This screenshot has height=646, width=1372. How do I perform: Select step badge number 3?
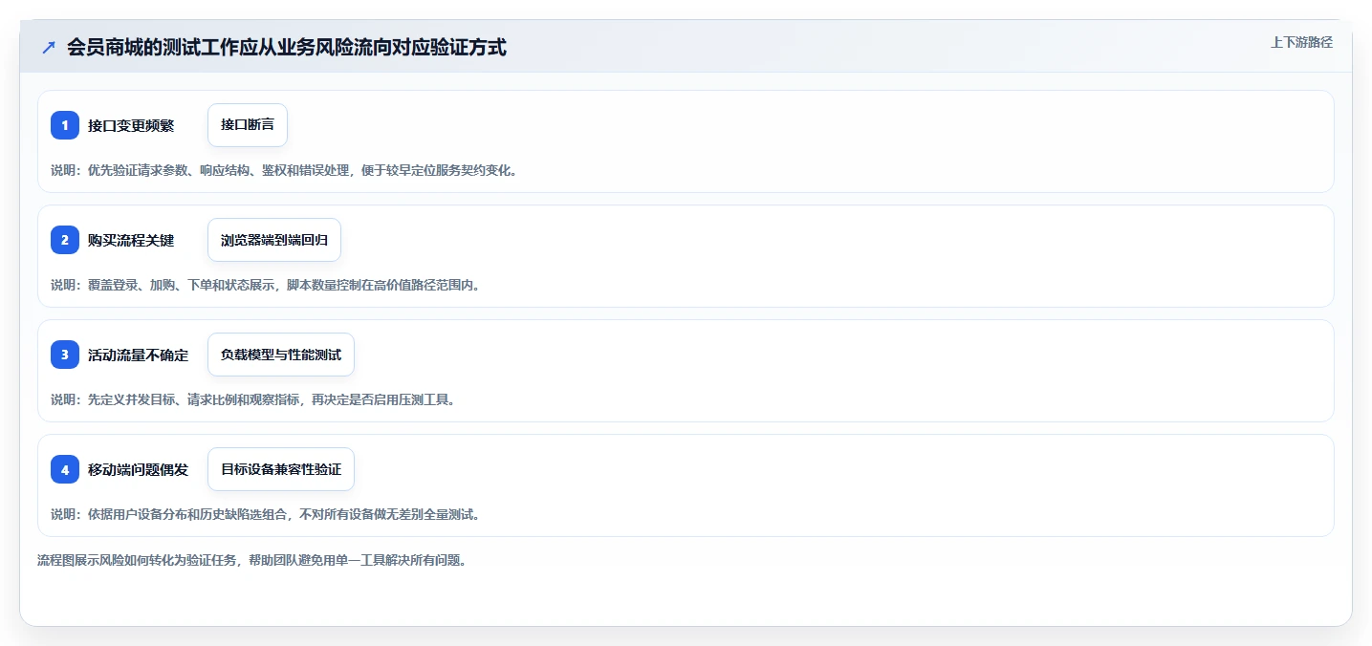pyautogui.click(x=65, y=355)
